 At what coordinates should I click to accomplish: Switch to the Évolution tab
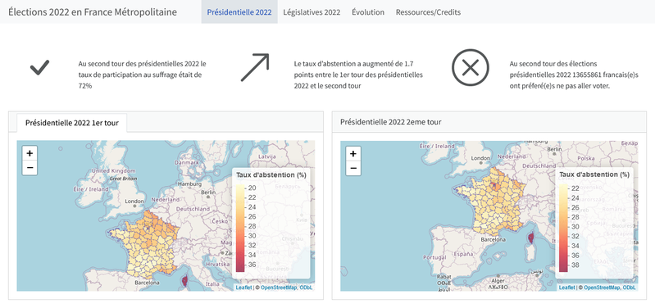[368, 12]
